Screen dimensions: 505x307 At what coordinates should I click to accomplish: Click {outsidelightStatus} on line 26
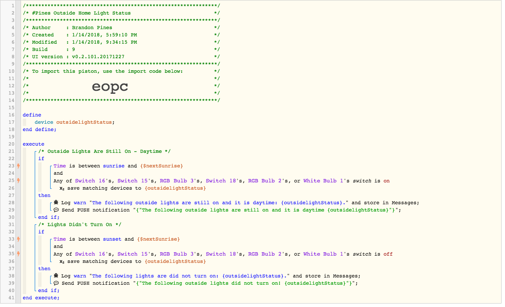(175, 188)
